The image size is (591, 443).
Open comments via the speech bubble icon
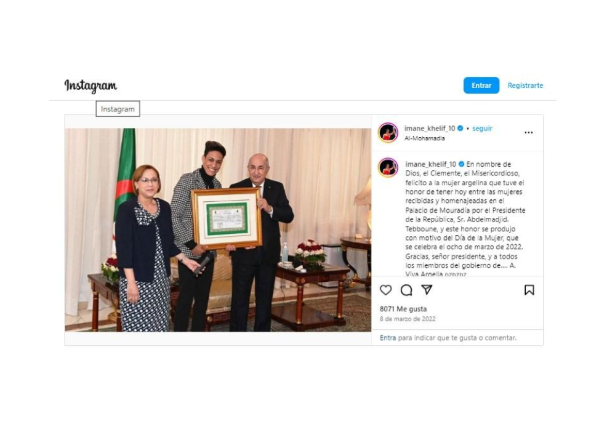(x=406, y=290)
